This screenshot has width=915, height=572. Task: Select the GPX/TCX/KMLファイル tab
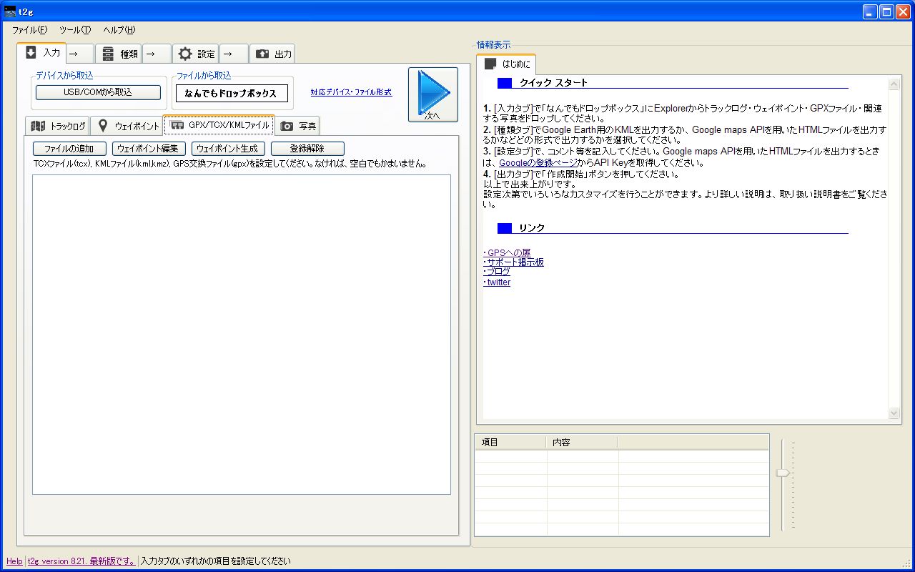(219, 124)
